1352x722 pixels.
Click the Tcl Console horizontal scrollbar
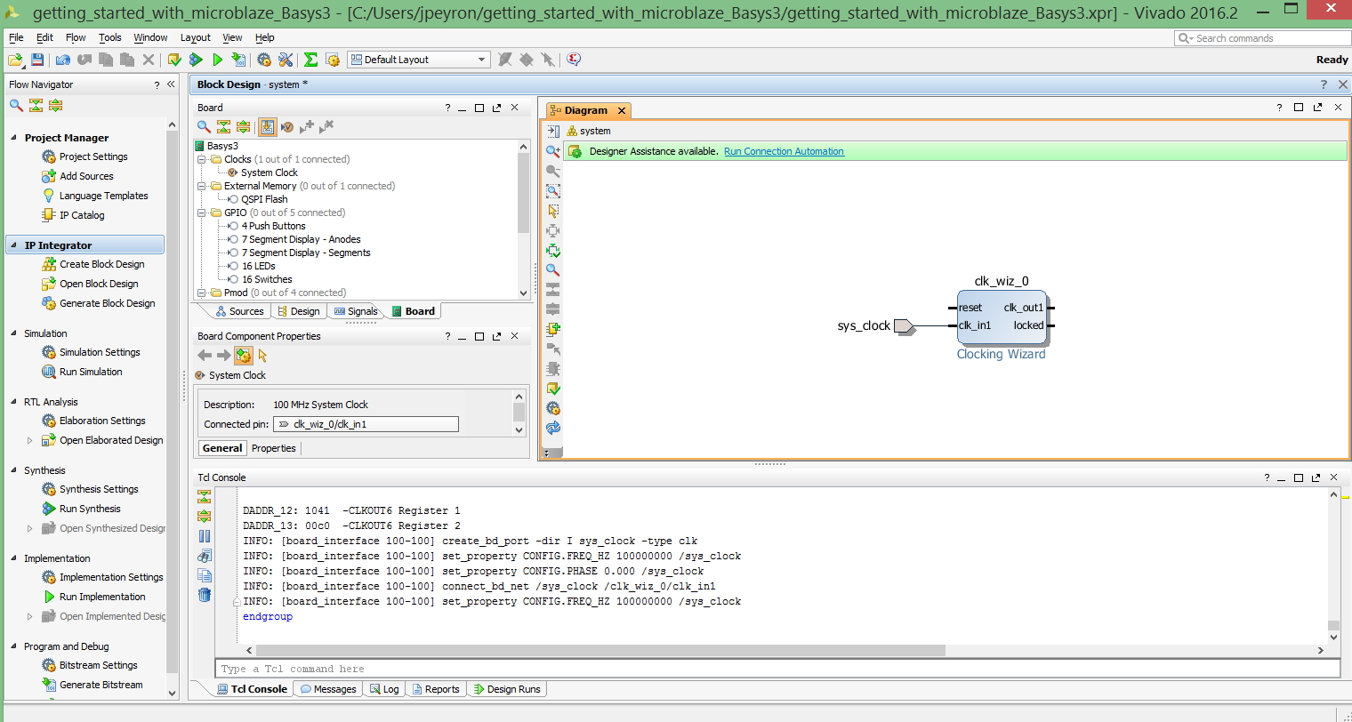tap(591, 650)
